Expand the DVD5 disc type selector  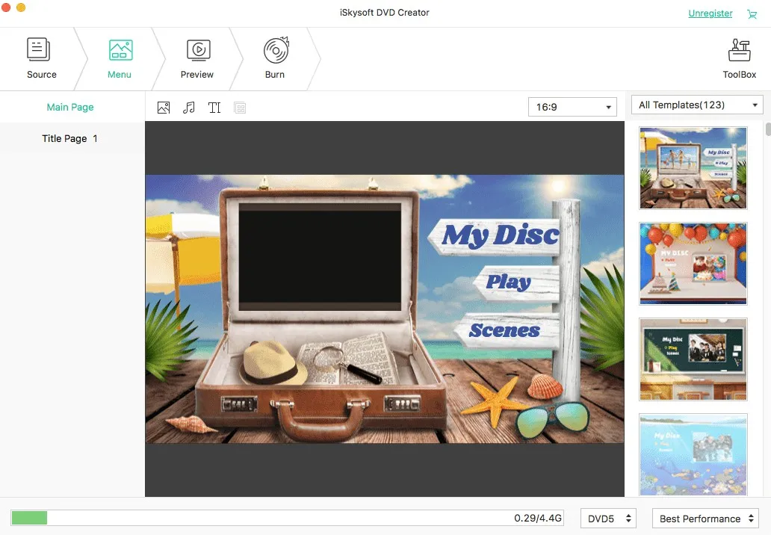pyautogui.click(x=608, y=518)
